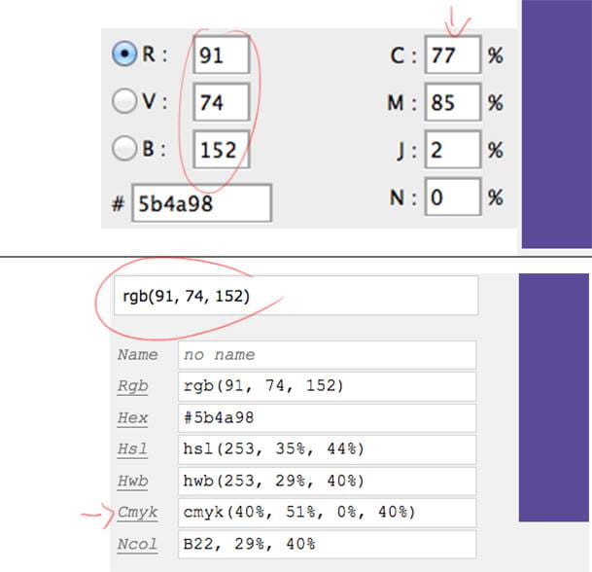Click the N percentage field showing 0
The width and height of the screenshot is (592, 572).
pos(453,197)
